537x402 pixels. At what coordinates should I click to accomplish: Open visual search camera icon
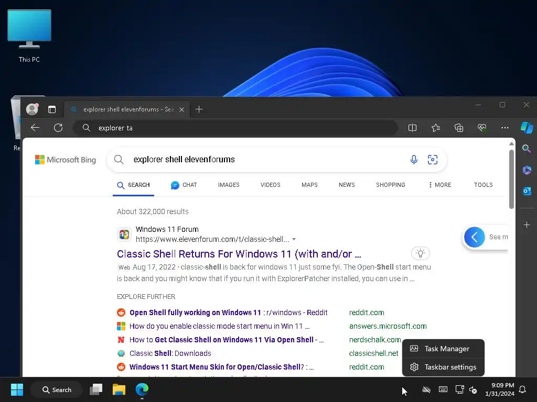click(433, 159)
